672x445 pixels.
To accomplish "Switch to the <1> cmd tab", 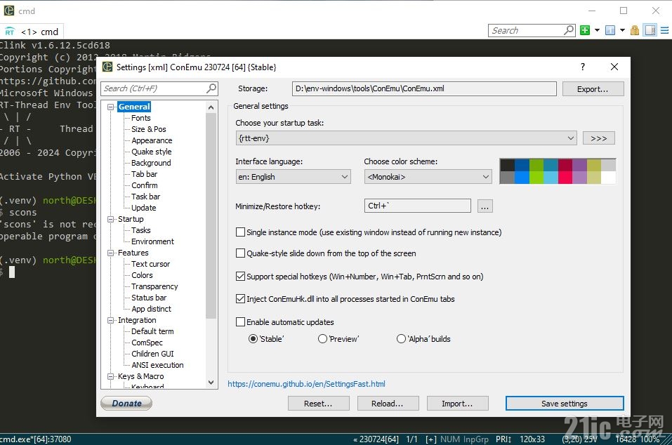I will [32, 32].
